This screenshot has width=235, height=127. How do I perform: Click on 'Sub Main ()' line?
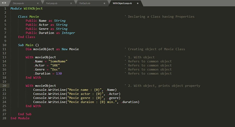29,45
